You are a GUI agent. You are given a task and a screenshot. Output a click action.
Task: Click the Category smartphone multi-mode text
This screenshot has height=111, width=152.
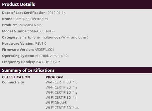click(54, 37)
